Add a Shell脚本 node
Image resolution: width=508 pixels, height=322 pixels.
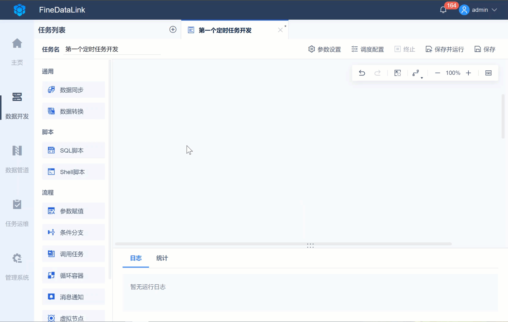[73, 172]
